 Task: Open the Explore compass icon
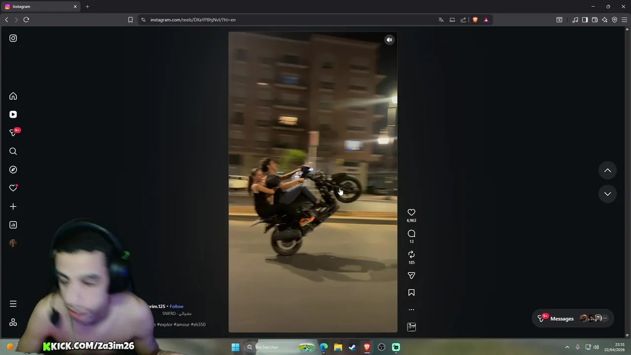point(13,170)
